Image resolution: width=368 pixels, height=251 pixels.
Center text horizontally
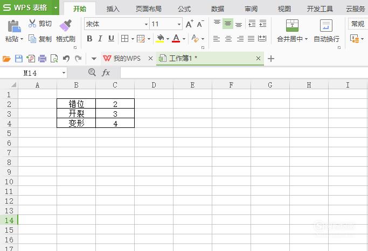[x=228, y=39]
